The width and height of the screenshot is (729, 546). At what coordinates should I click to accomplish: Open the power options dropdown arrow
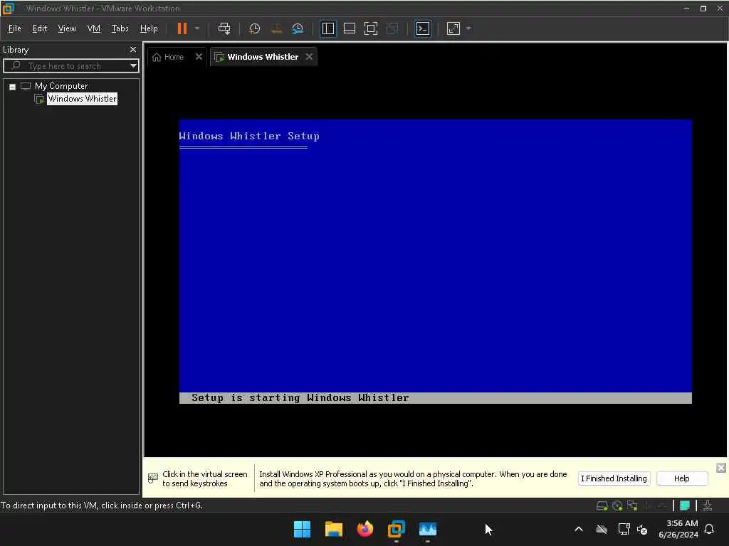click(x=197, y=28)
